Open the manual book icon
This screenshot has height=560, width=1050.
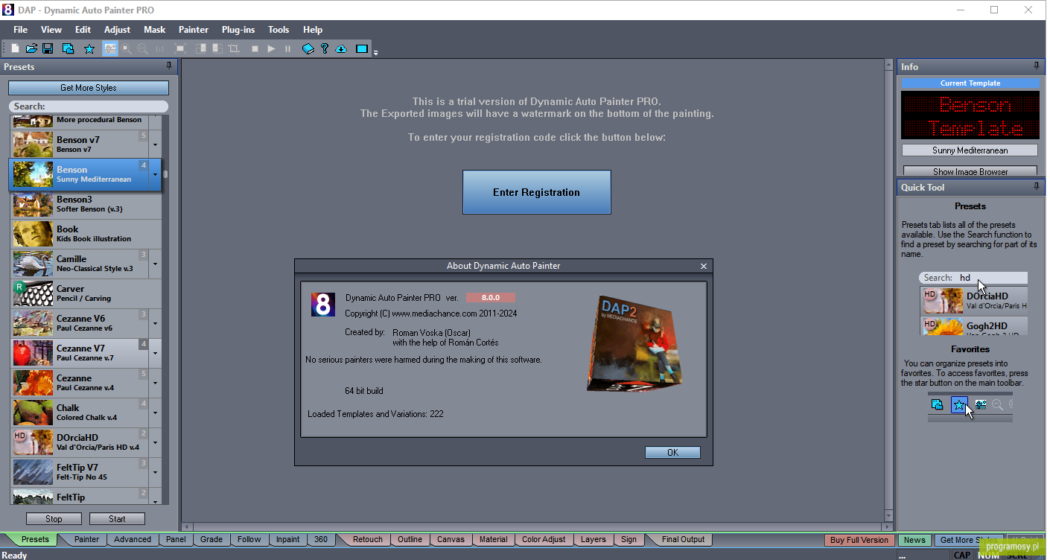pos(308,48)
